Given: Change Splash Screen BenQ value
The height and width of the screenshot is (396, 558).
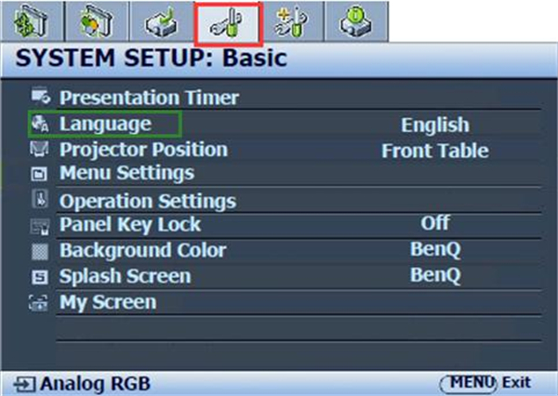Looking at the screenshot, I should pos(435,275).
